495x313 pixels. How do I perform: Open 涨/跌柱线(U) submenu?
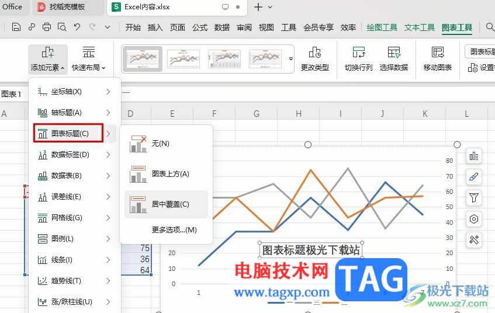pos(74,302)
